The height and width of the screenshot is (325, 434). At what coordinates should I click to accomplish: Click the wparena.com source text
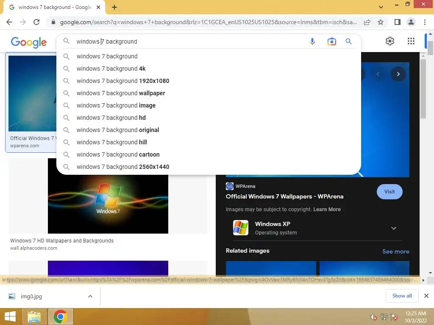click(x=25, y=146)
